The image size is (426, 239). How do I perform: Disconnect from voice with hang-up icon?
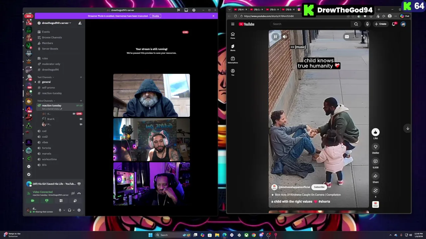[x=79, y=193]
